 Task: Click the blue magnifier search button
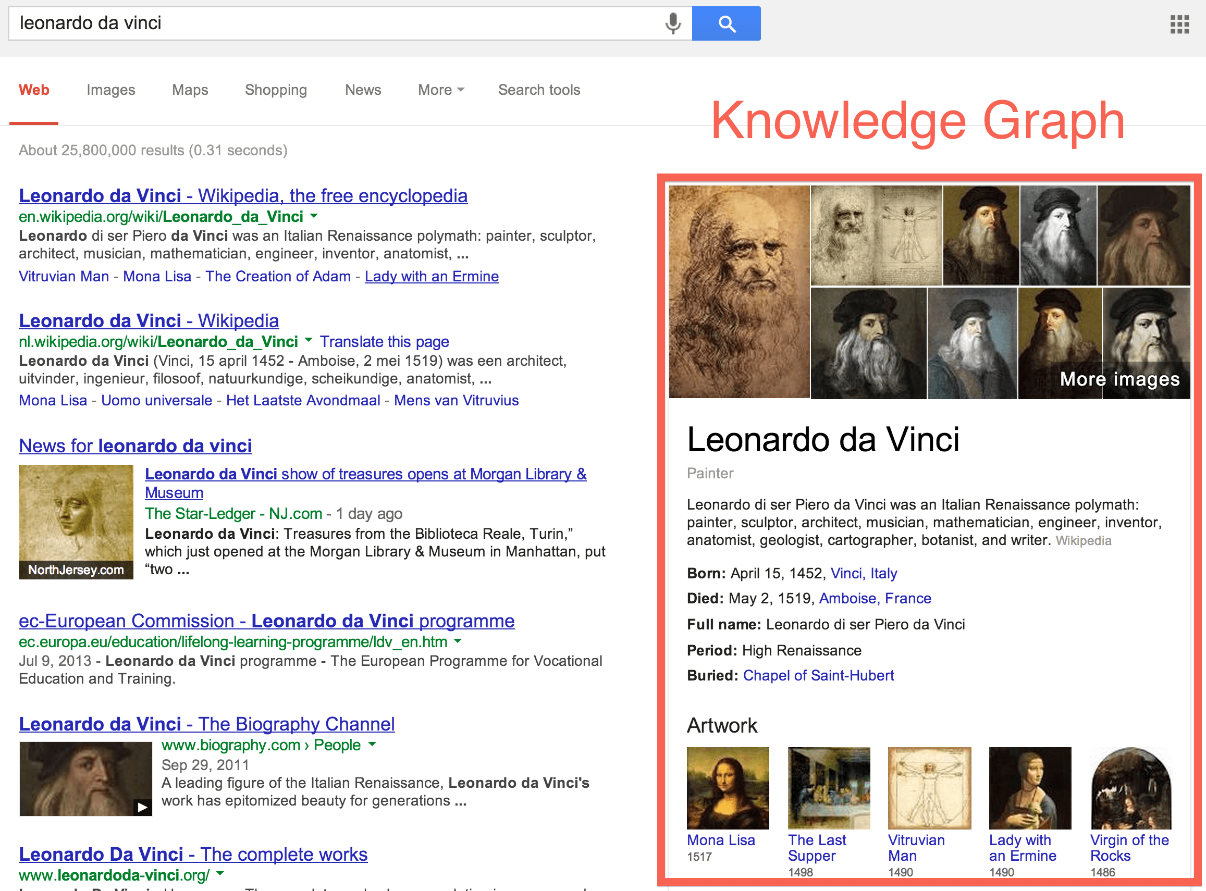[727, 24]
